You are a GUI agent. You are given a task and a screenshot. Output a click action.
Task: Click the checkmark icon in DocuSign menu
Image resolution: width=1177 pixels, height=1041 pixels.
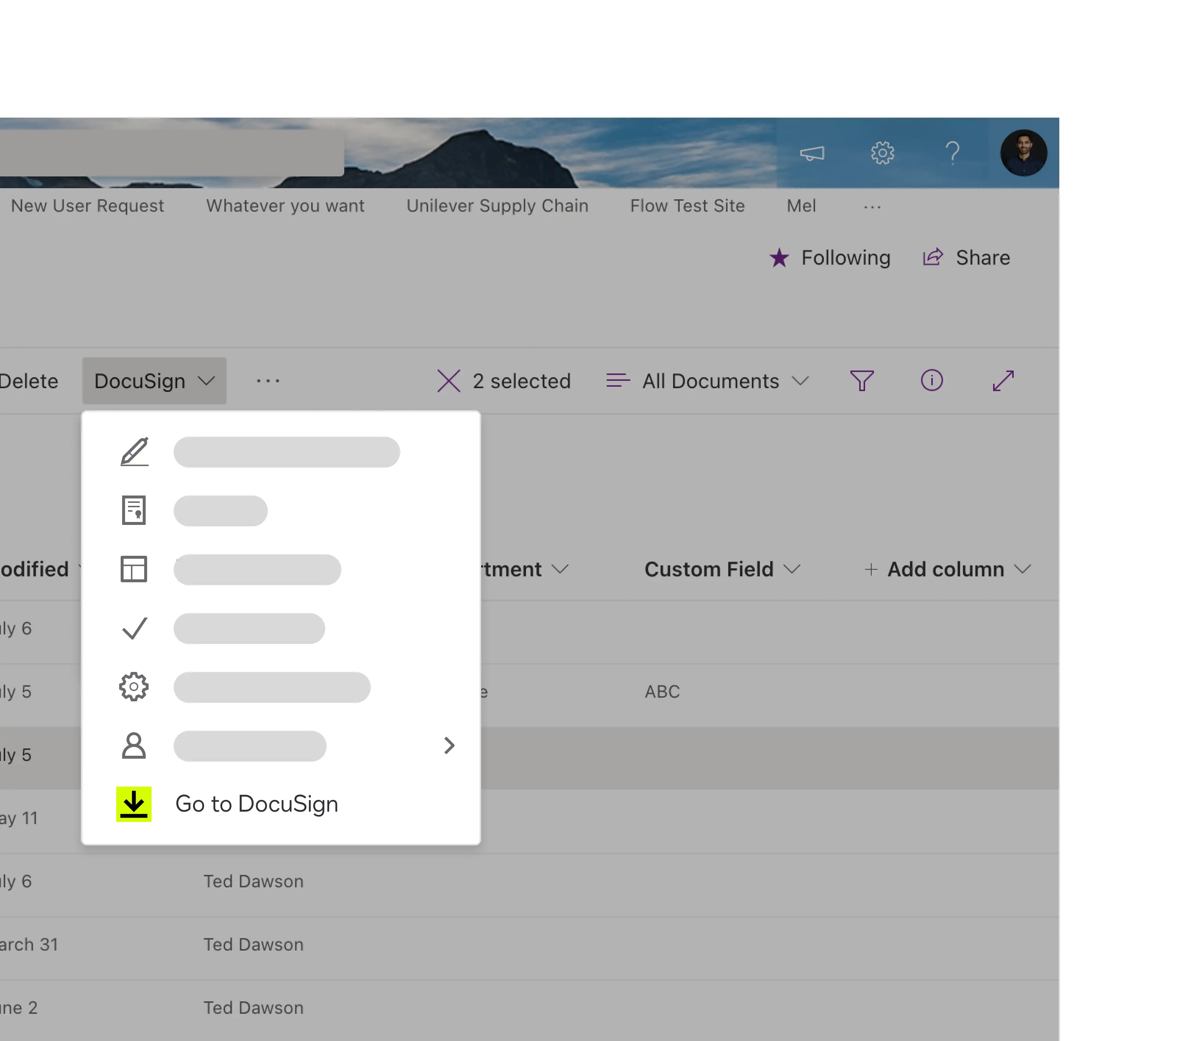[134, 629]
